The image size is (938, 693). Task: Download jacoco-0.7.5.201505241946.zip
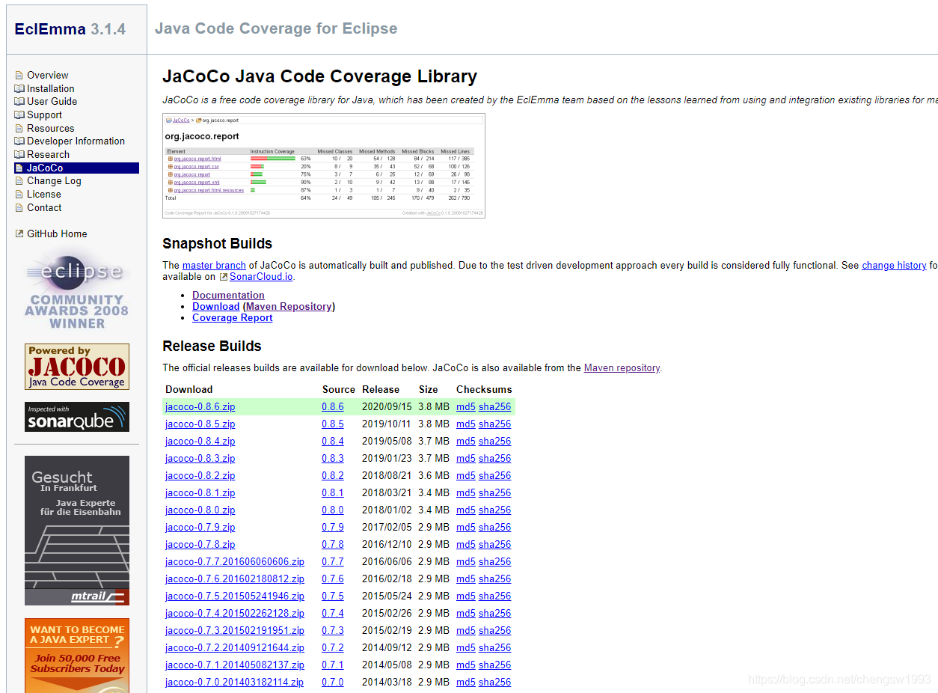235,596
